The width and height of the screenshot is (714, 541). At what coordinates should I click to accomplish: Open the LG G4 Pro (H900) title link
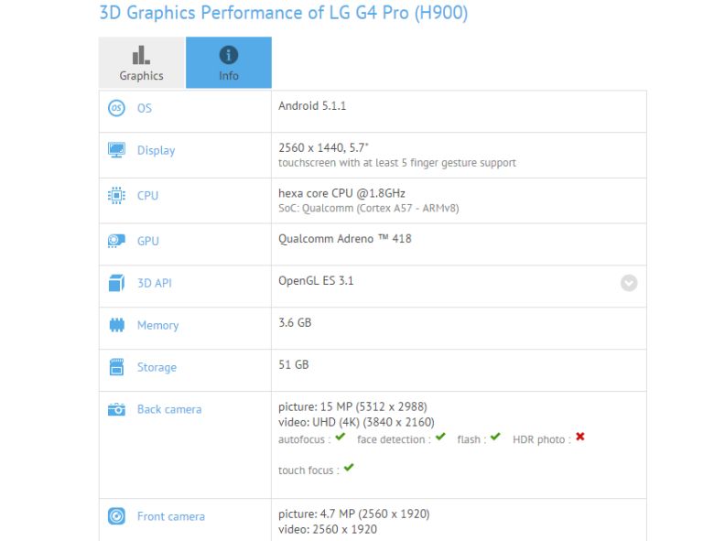pyautogui.click(x=283, y=12)
